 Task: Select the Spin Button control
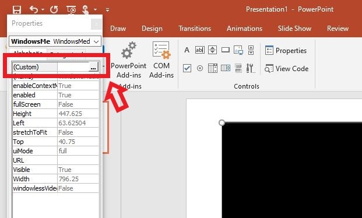coord(212,50)
